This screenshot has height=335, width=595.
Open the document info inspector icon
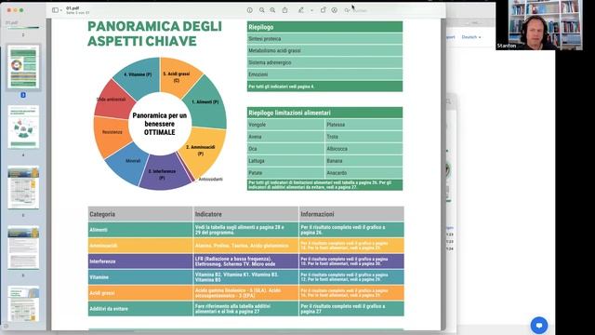(250, 10)
